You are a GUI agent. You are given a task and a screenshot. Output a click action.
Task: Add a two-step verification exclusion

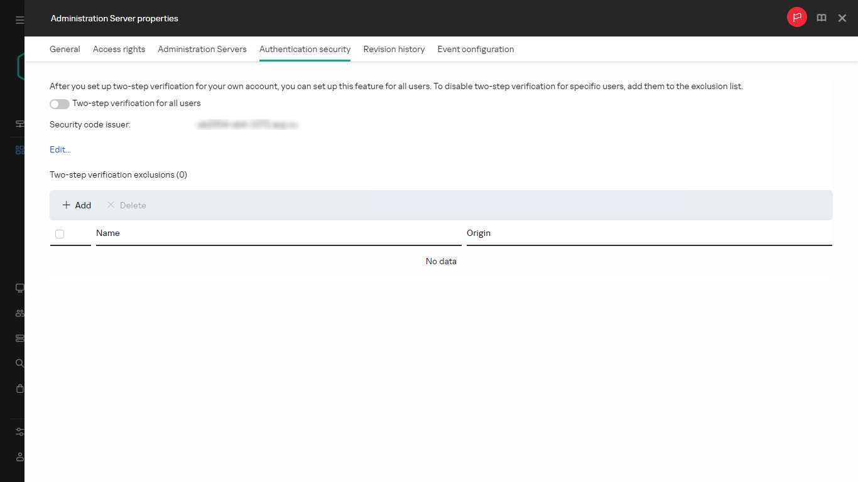coord(75,205)
